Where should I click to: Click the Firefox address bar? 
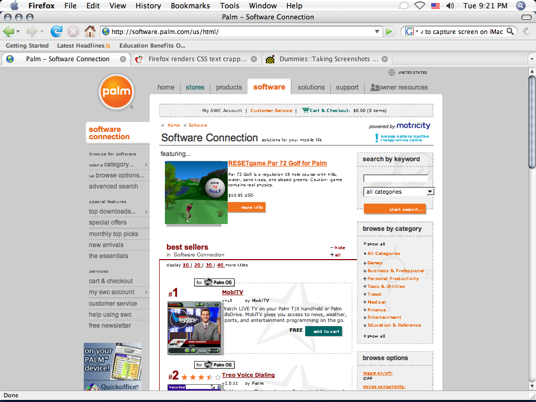241,32
